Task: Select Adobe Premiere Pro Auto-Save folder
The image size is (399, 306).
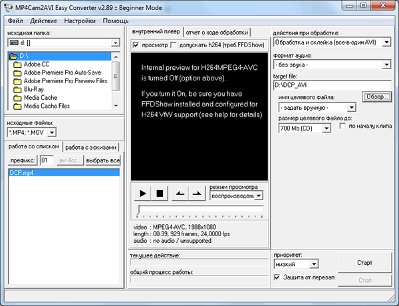Action: pos(63,73)
